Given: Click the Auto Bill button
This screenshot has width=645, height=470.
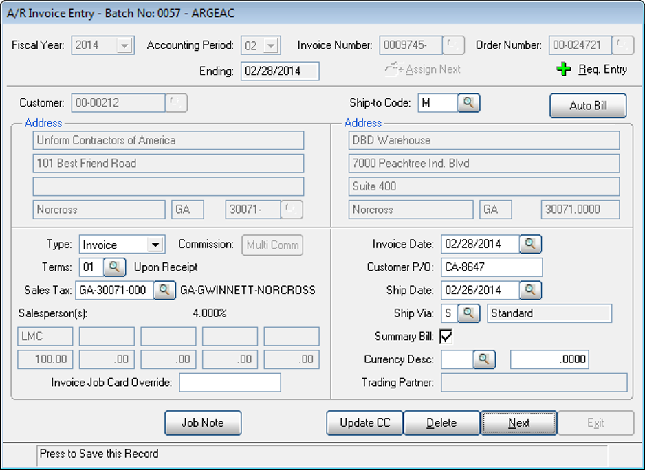Looking at the screenshot, I should pos(588,106).
